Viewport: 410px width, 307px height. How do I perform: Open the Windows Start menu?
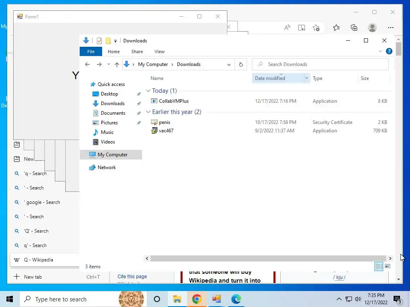[x=10, y=299]
